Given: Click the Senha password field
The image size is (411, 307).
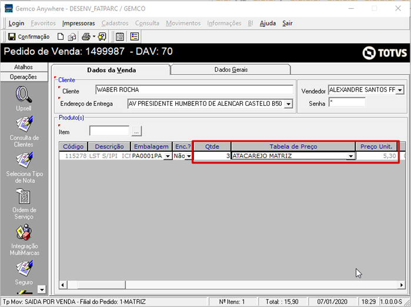Looking at the screenshot, I should [347, 102].
